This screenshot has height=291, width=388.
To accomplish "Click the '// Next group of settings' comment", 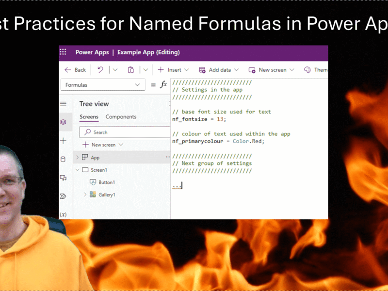I will pos(212,163).
